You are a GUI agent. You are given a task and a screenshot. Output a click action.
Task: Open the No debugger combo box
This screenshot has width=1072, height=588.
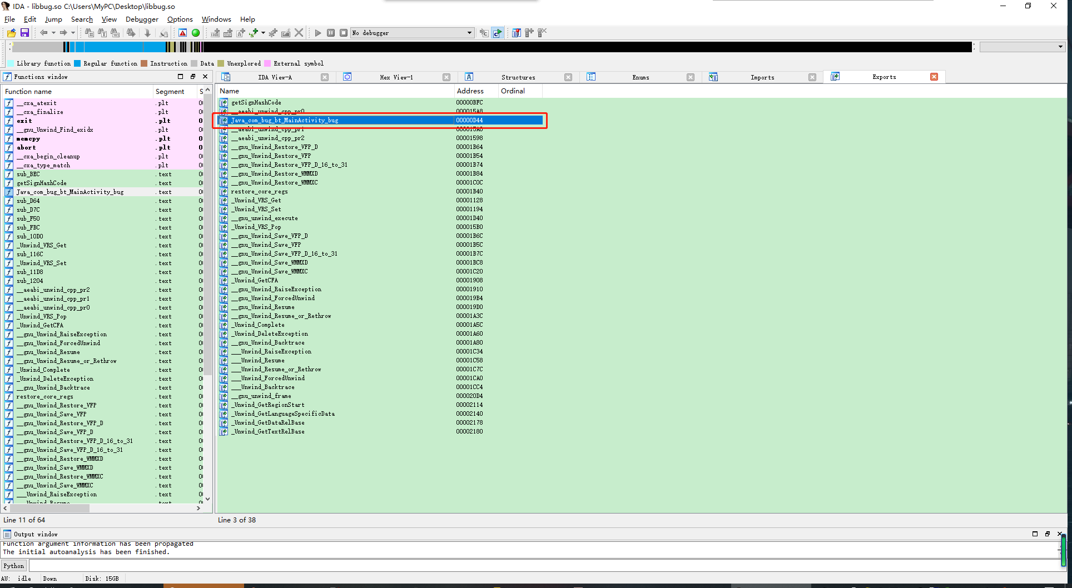pyautogui.click(x=413, y=33)
